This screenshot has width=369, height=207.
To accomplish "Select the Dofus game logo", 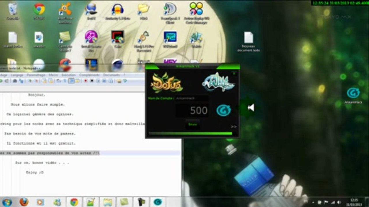I will pos(167,83).
